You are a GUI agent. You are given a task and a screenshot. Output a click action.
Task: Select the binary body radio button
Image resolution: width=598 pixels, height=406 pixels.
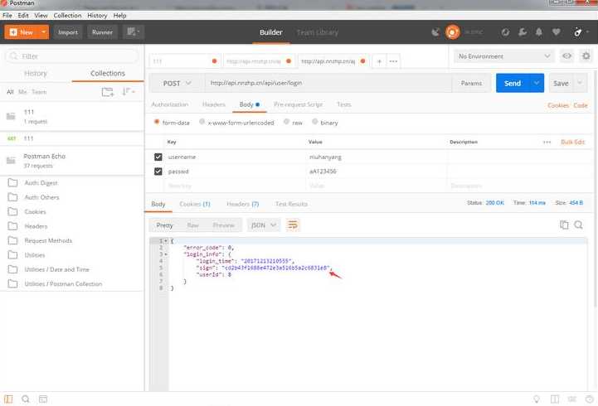tap(314, 122)
